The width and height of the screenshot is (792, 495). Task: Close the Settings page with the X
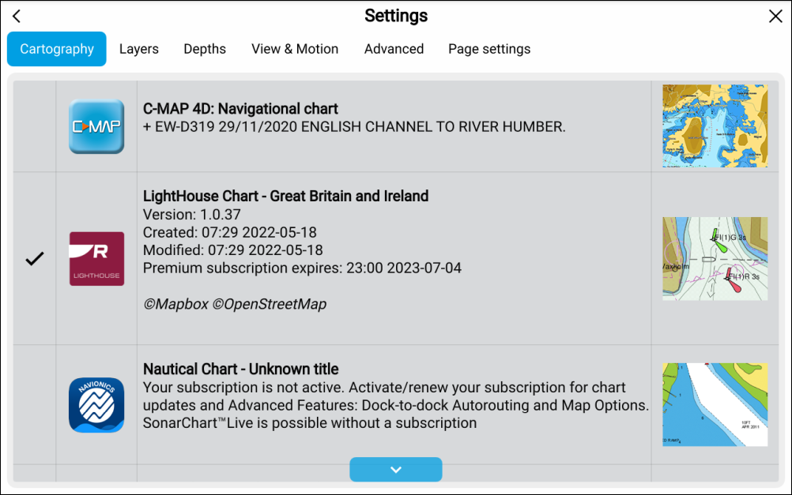(775, 17)
